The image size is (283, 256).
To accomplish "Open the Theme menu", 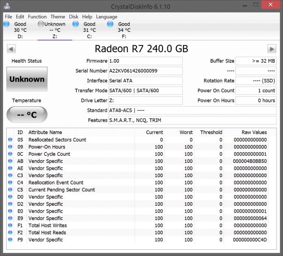I will [x=58, y=17].
